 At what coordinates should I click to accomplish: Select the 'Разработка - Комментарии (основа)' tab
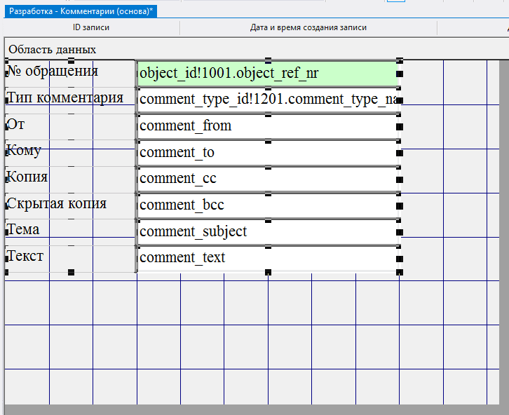coord(82,11)
